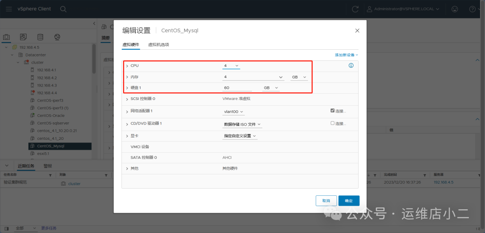Image resolution: width=485 pixels, height=233 pixels.
Task: Switch to Hosts and Clusters inventory icon
Action: coord(6,37)
